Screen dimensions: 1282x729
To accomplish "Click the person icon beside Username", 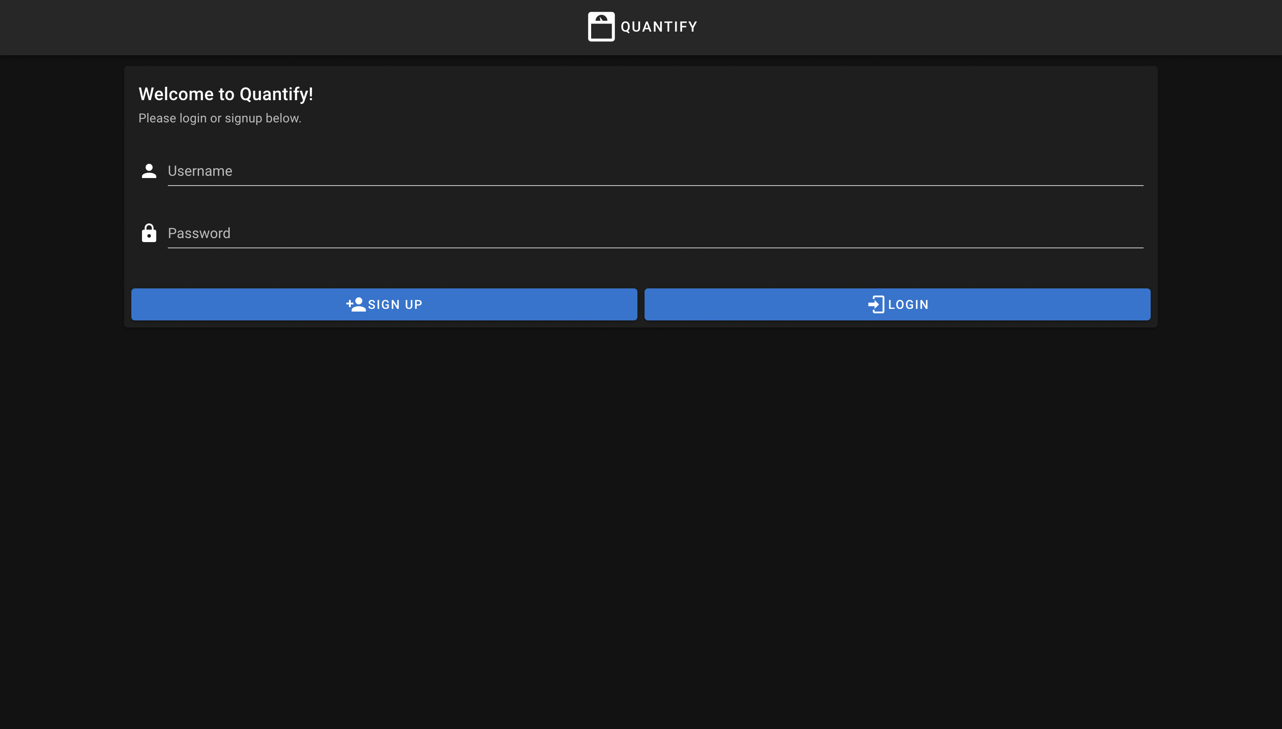I will point(149,171).
